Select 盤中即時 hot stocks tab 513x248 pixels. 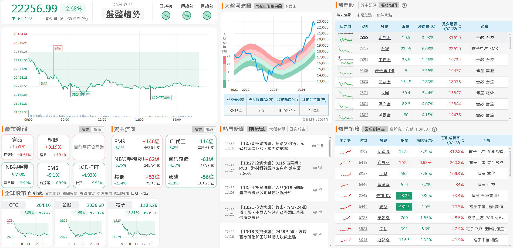point(368,5)
